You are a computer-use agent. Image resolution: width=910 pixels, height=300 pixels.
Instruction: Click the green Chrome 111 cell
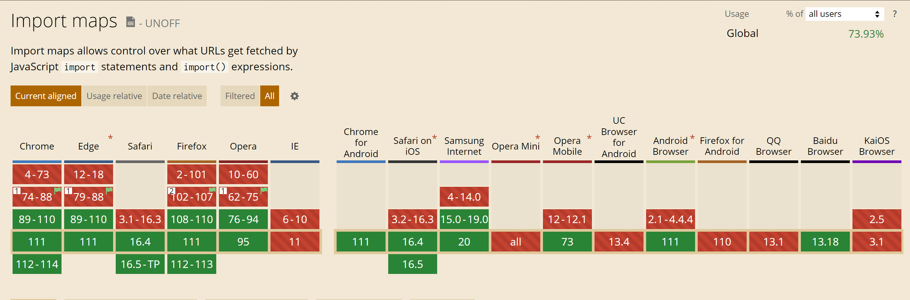(x=37, y=242)
